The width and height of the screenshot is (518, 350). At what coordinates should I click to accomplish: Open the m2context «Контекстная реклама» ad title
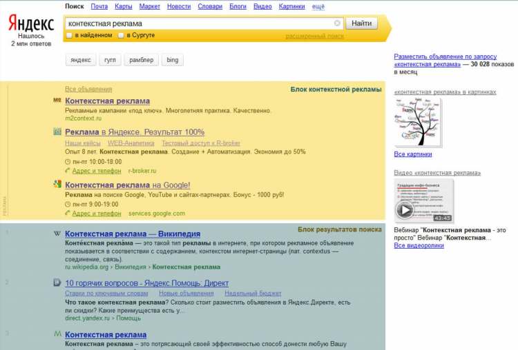coord(107,101)
